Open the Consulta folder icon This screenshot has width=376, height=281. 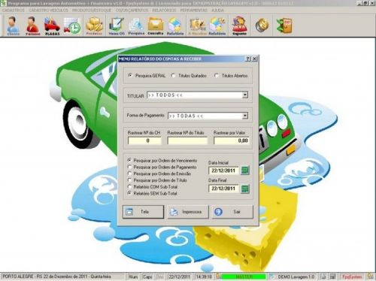pyautogui.click(x=156, y=26)
